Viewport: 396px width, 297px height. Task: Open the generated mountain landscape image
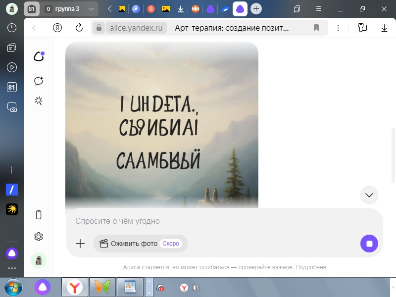[162, 124]
